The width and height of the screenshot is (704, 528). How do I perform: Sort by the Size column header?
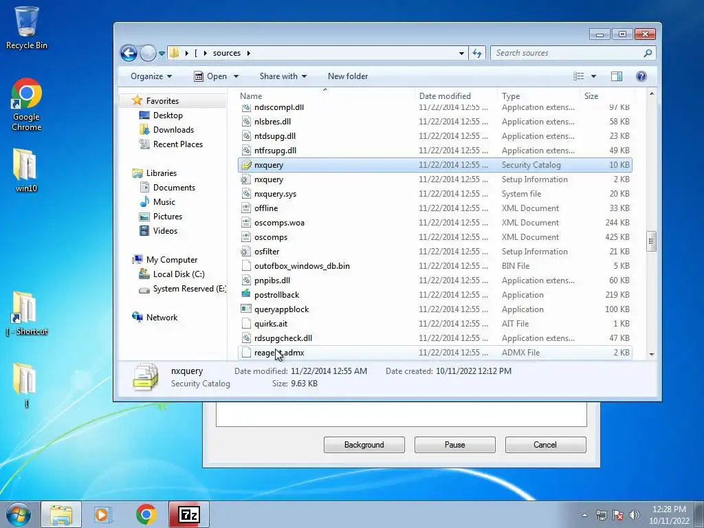[x=591, y=96]
